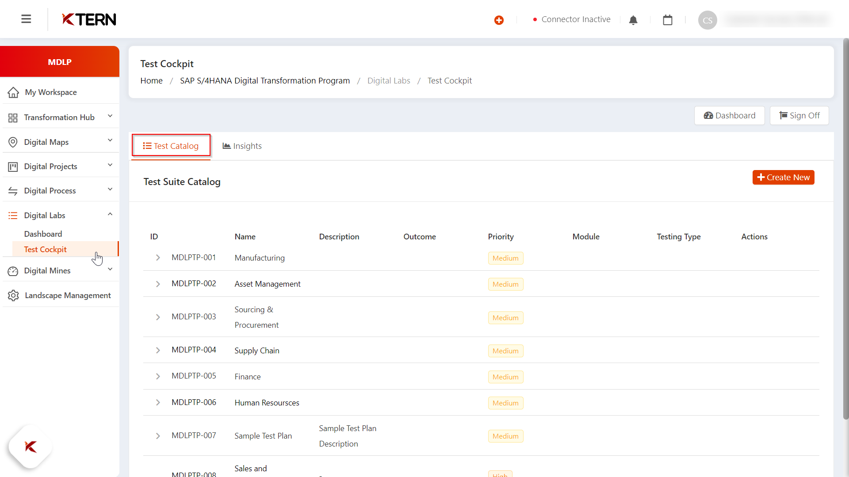Click My Workspace home icon

pos(13,92)
